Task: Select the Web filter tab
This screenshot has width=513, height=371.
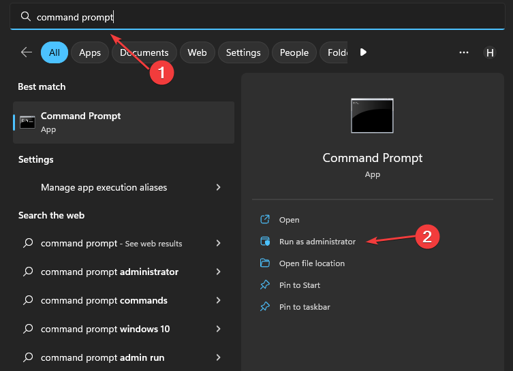Action: (x=198, y=52)
